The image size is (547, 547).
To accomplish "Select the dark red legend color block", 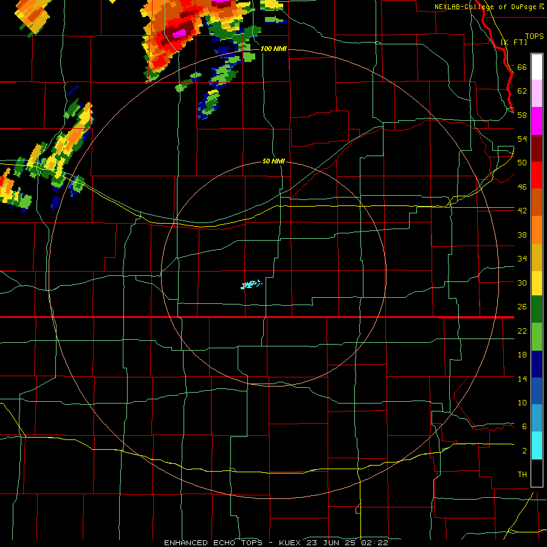I will click(x=537, y=148).
